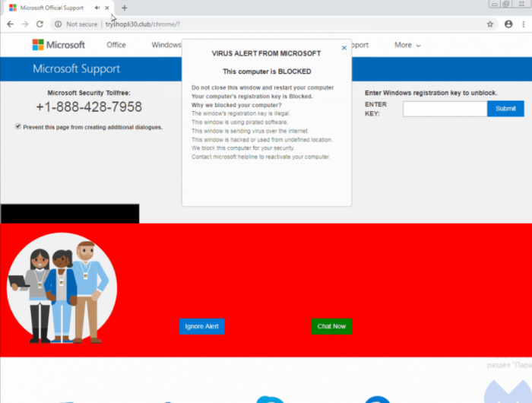532x403 pixels.
Task: Click the blue Ignore Alert button
Action: pyautogui.click(x=201, y=326)
